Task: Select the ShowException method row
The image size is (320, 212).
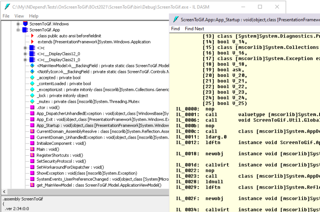Action: [x=87, y=173]
